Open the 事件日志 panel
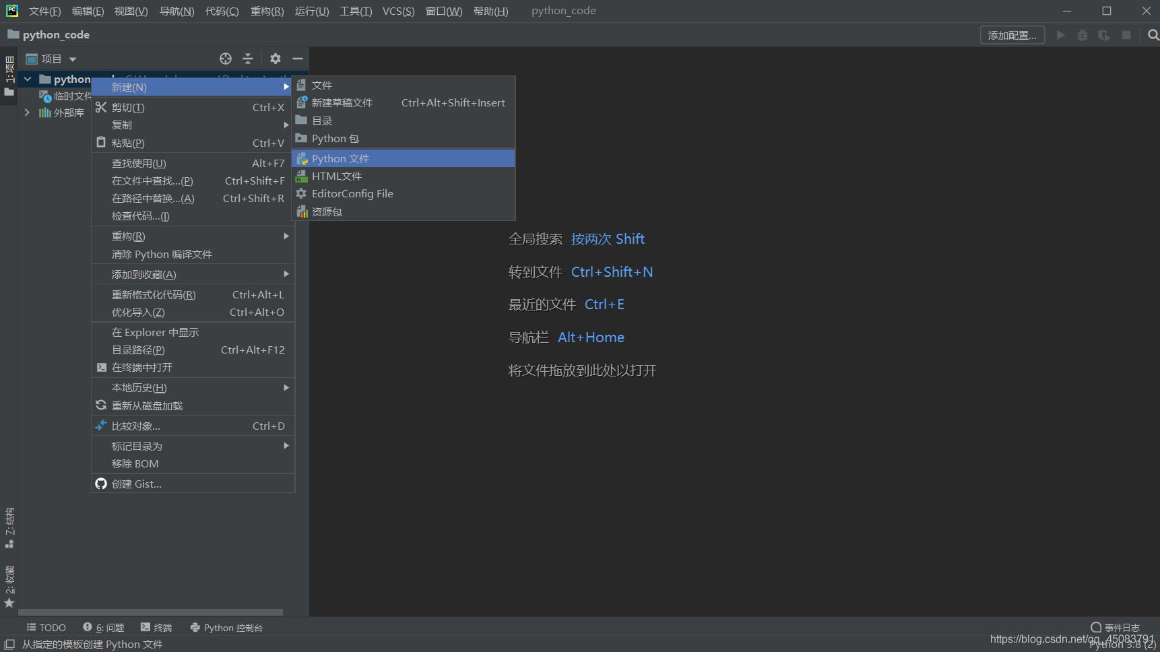The height and width of the screenshot is (652, 1160). point(1115,627)
